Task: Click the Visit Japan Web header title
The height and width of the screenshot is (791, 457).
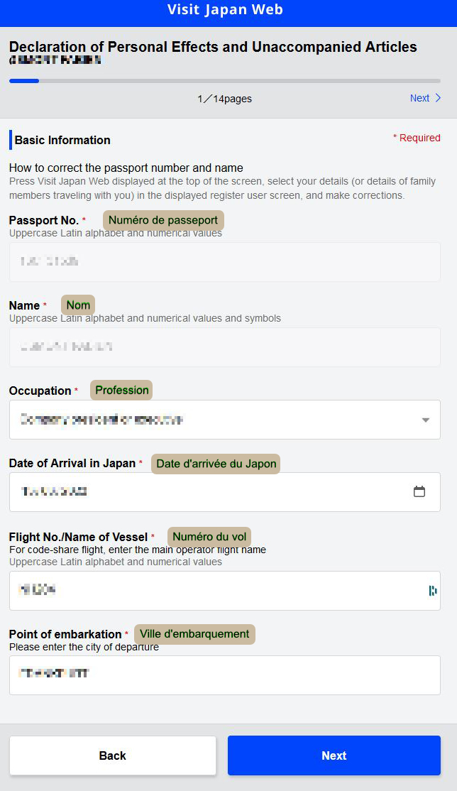Action: pos(225,9)
